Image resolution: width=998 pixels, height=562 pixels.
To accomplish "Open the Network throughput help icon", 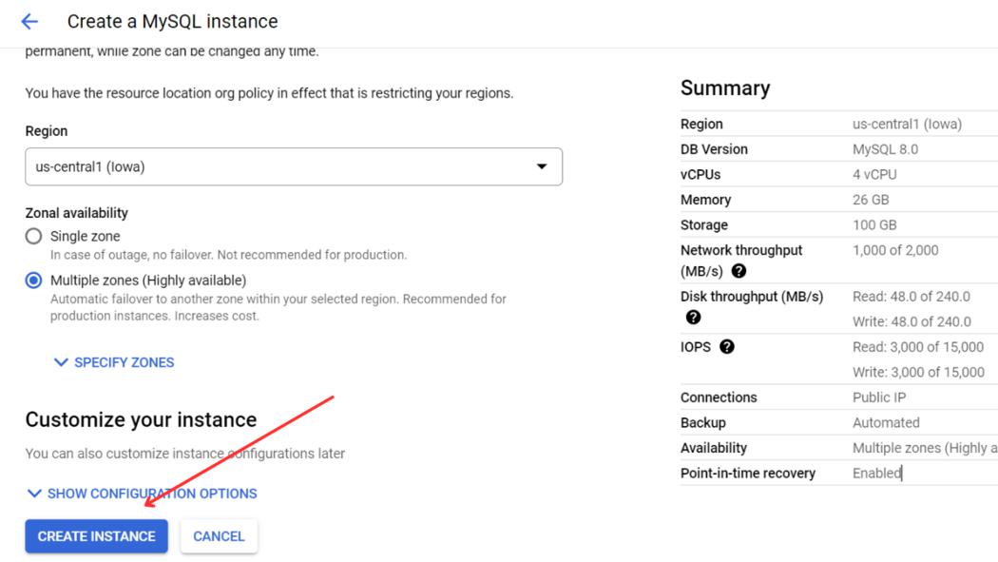I will [739, 272].
